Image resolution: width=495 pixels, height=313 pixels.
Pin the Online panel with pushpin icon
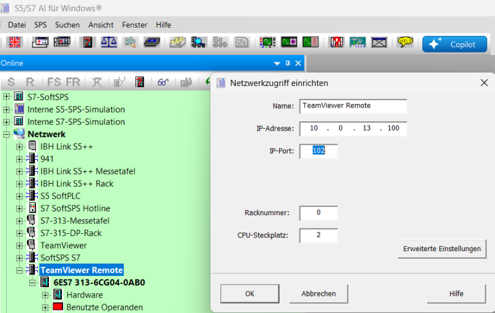click(x=288, y=63)
